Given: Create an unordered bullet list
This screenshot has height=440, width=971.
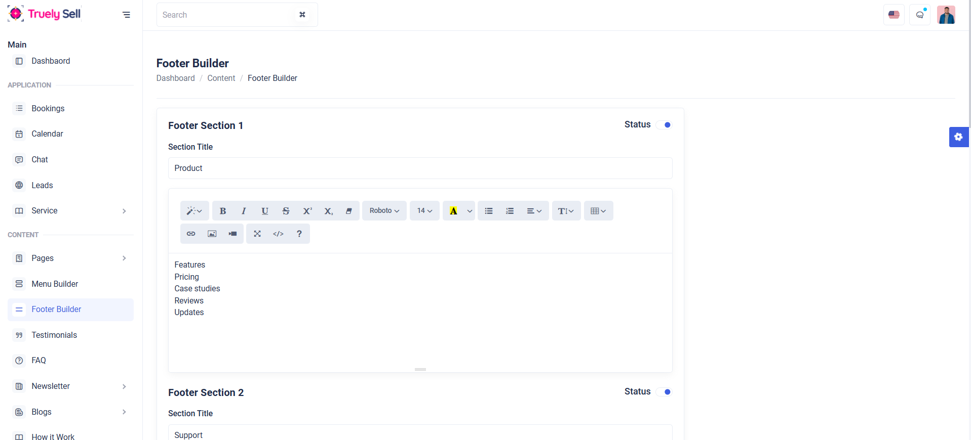Looking at the screenshot, I should (489, 211).
